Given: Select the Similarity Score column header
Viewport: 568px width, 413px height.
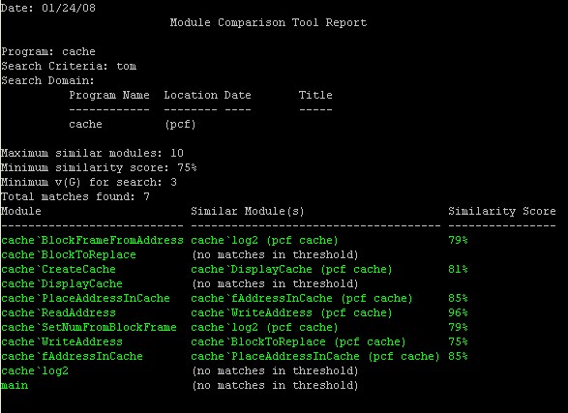Looking at the screenshot, I should point(502,212).
